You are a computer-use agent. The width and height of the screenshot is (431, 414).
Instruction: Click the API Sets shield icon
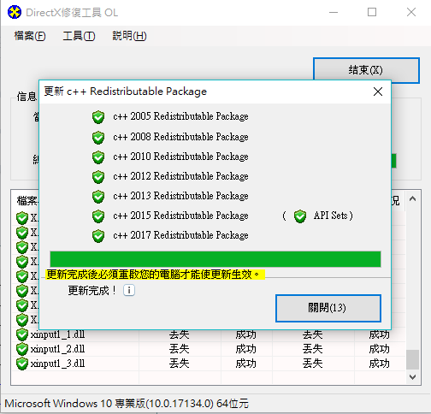300,216
